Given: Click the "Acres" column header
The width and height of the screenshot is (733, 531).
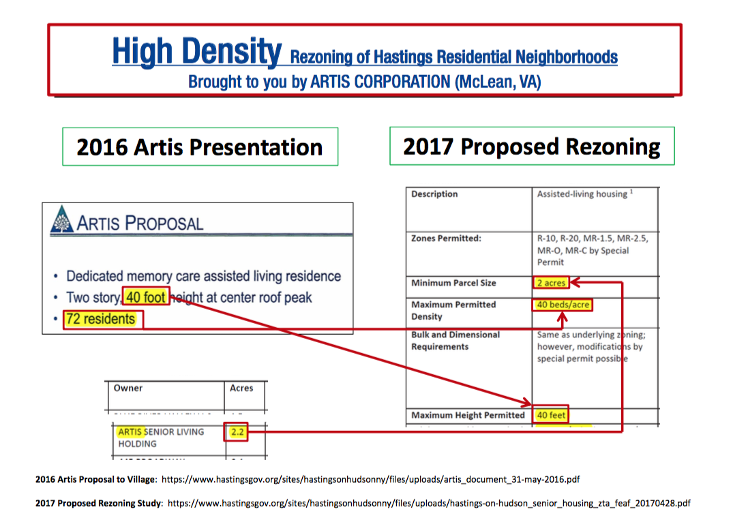Looking at the screenshot, I should (241, 388).
